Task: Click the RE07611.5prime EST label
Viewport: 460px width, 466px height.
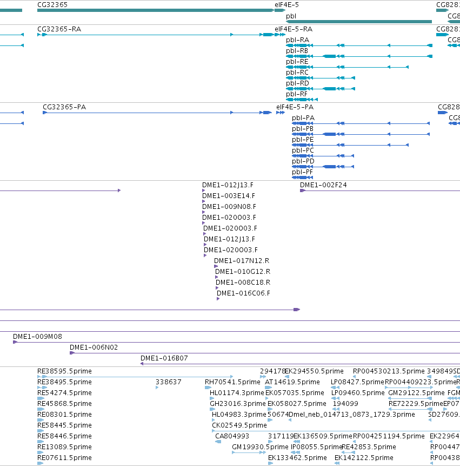Action: 64,458
